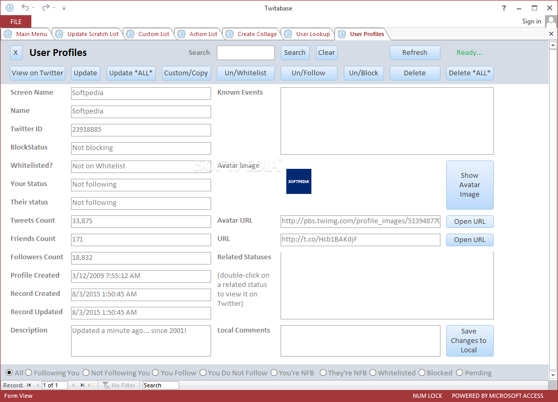Image resolution: width=558 pixels, height=402 pixels.
Task: Click the Twitter ID field
Action: pyautogui.click(x=141, y=130)
